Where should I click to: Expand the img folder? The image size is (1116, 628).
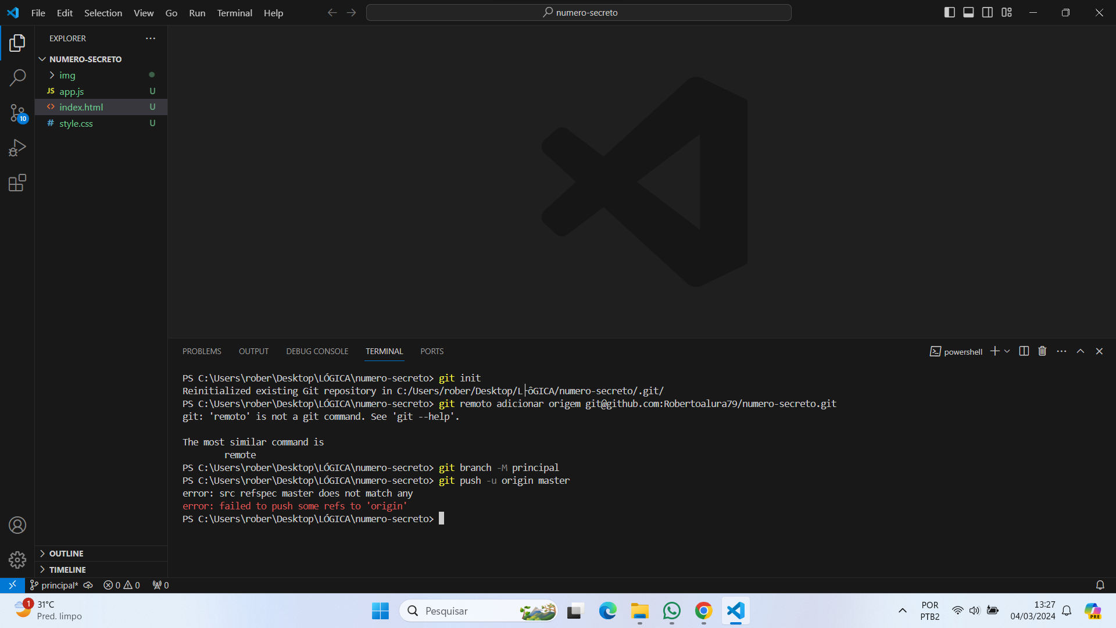(x=51, y=74)
